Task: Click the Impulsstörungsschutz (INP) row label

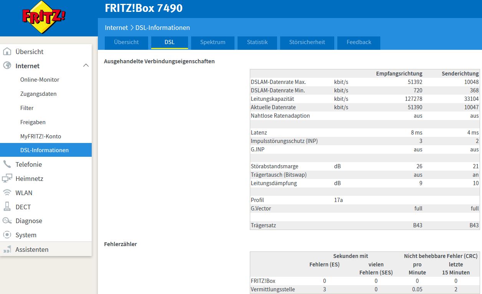Action: tap(284, 141)
